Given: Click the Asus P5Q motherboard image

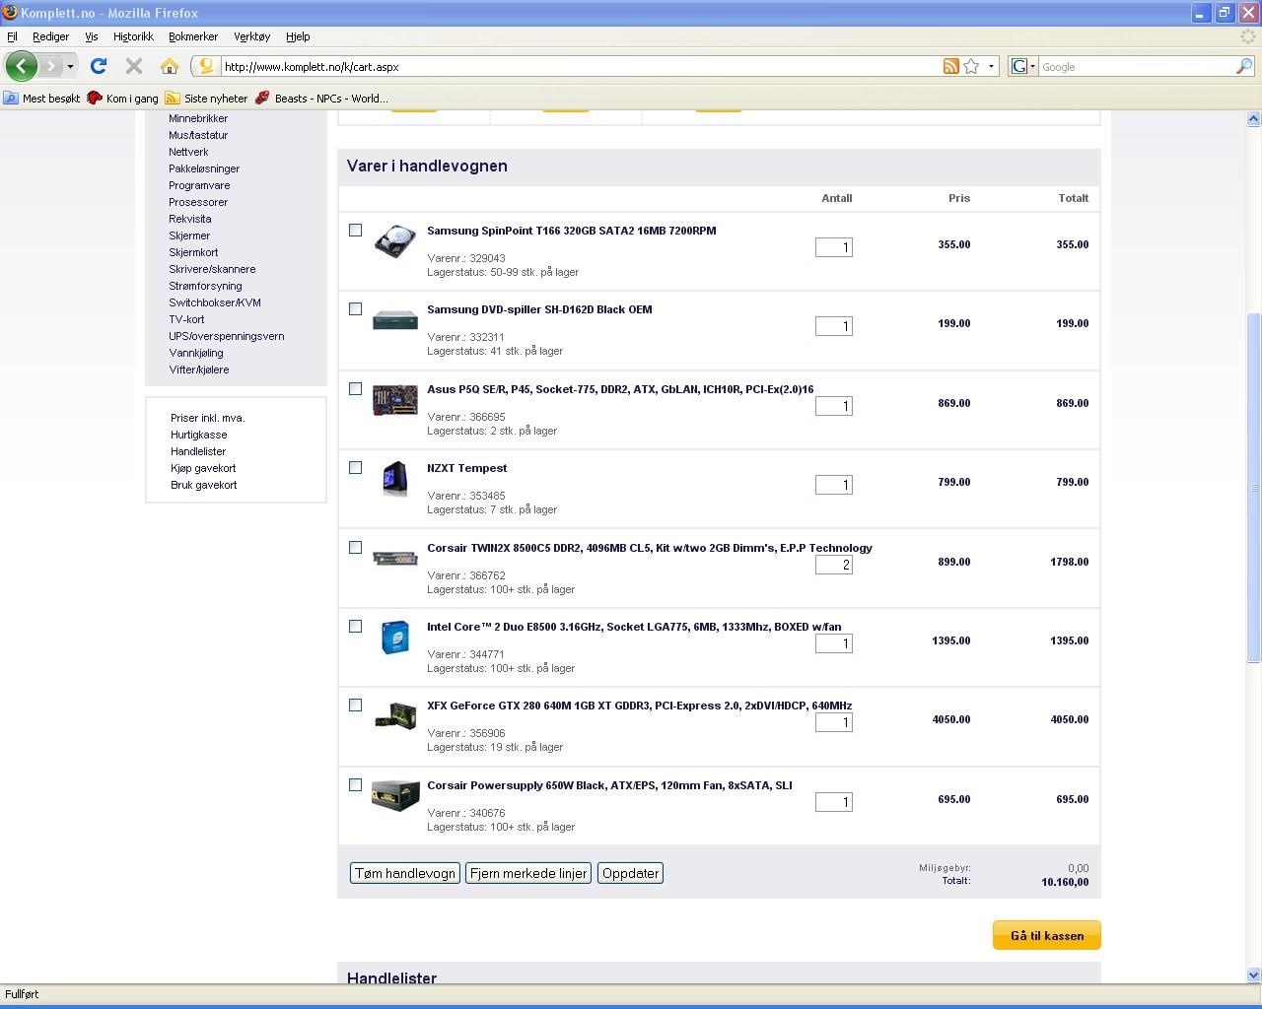Looking at the screenshot, I should [x=395, y=400].
